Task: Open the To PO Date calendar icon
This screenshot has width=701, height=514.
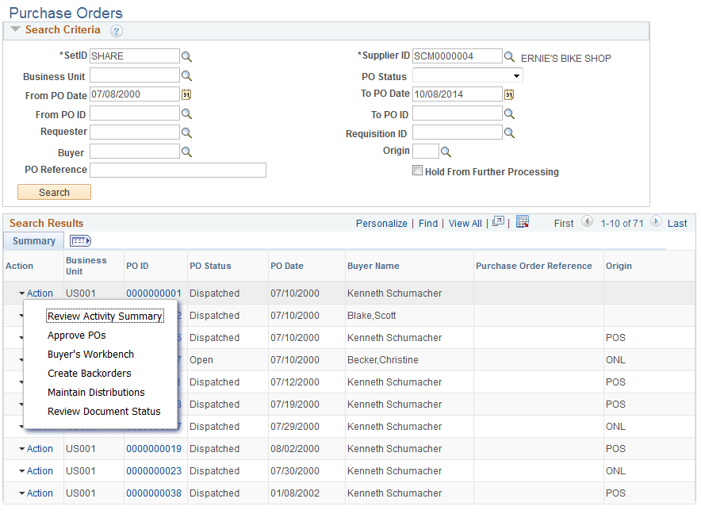Action: (x=509, y=94)
